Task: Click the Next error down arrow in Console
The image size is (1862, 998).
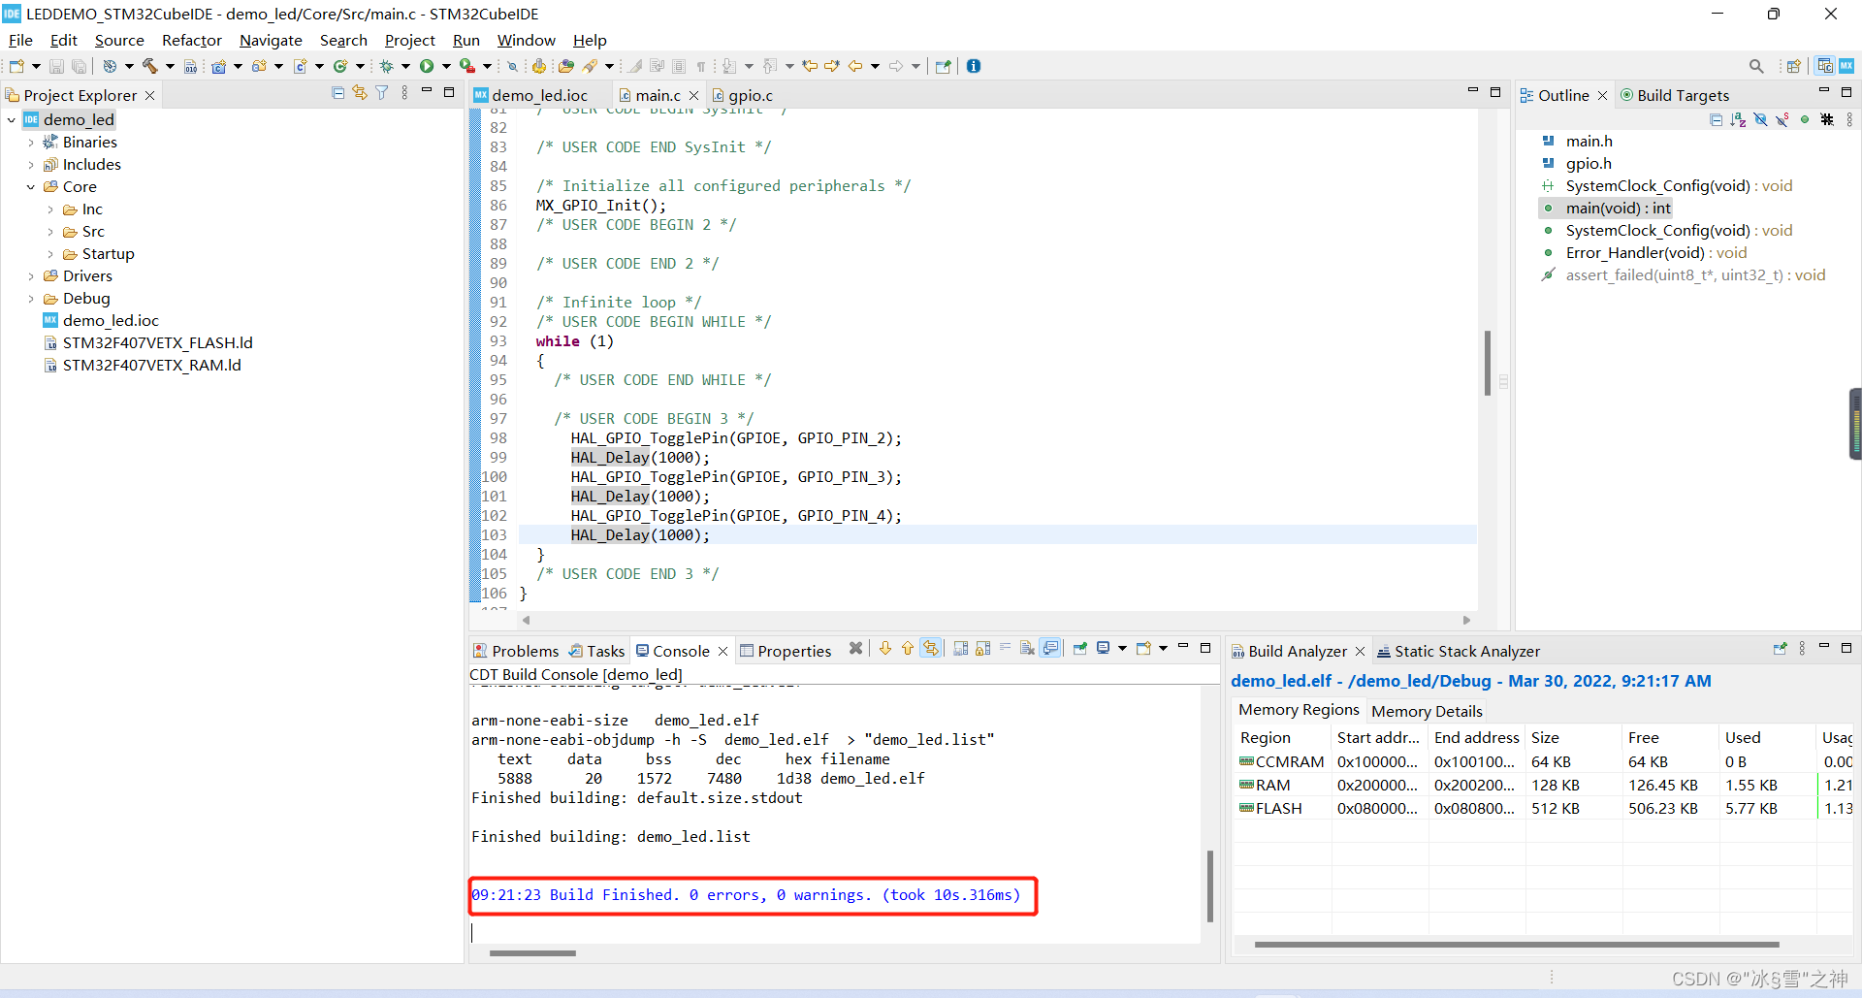Action: (x=885, y=649)
